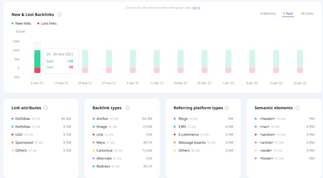Toggle the New links legend item
The height and width of the screenshot is (178, 323).
coord(22,23)
